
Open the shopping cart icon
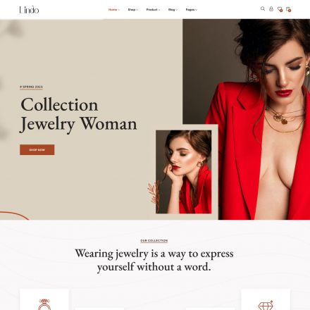[x=288, y=9]
